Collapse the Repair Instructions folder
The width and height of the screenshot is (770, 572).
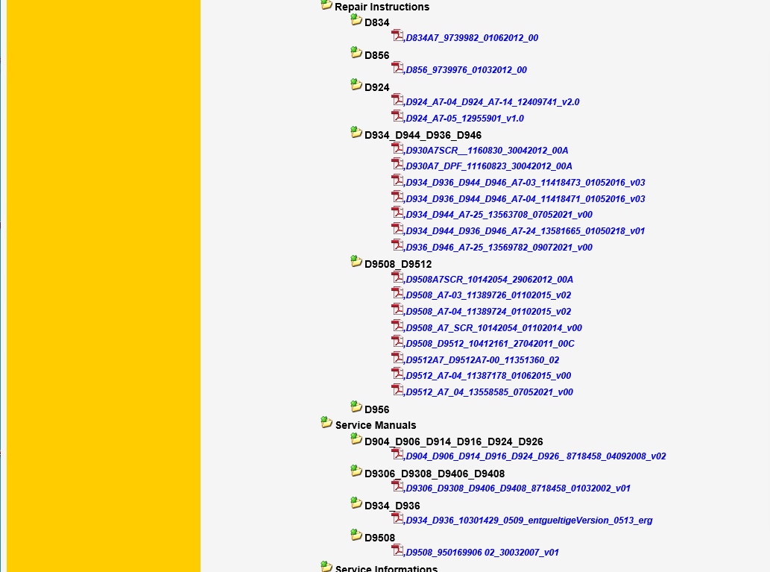click(326, 5)
